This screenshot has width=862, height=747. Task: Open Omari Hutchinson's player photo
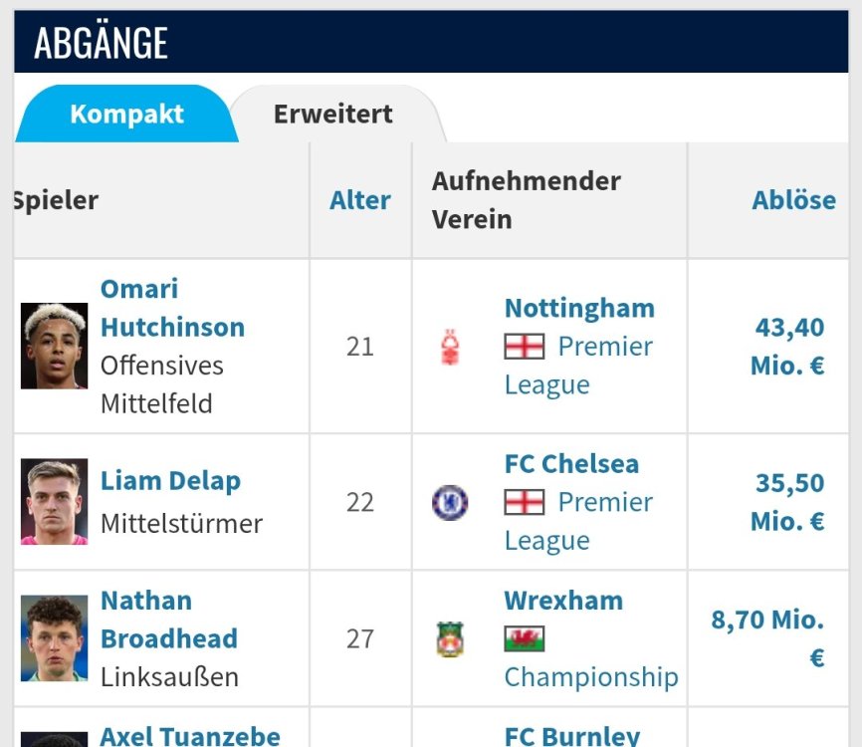(x=54, y=347)
